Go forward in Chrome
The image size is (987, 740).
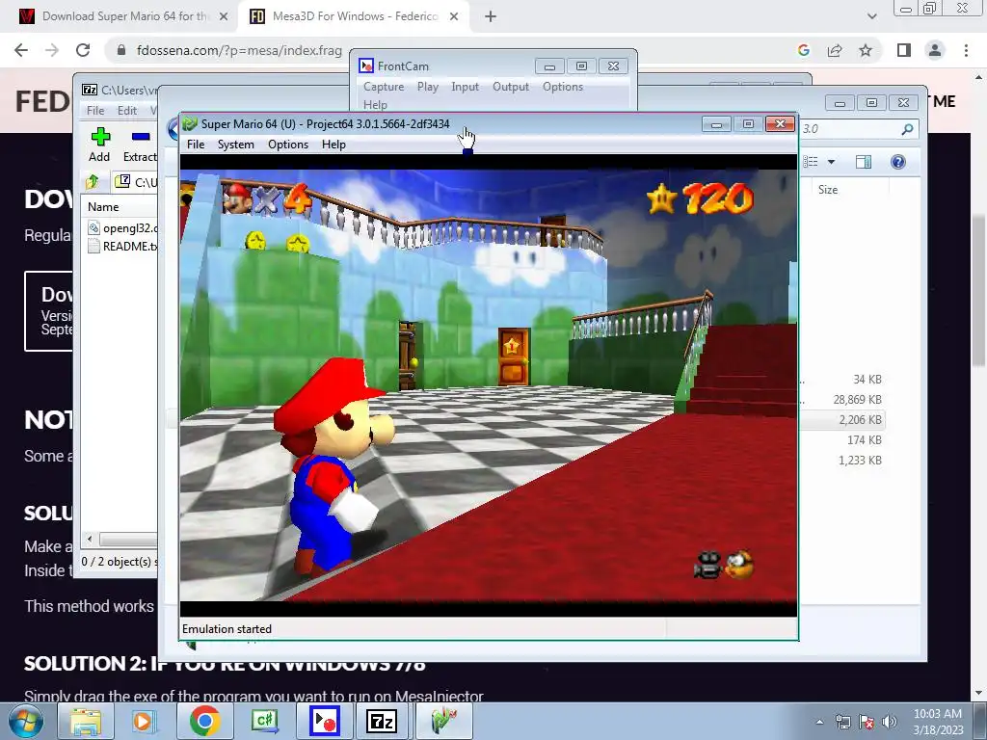(52, 50)
